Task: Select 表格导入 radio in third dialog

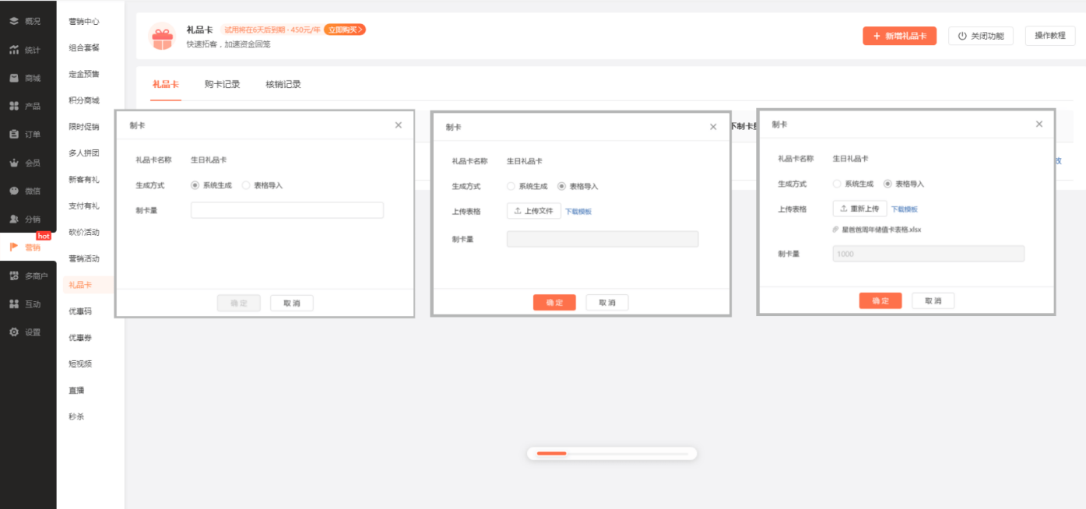Action: pos(887,184)
